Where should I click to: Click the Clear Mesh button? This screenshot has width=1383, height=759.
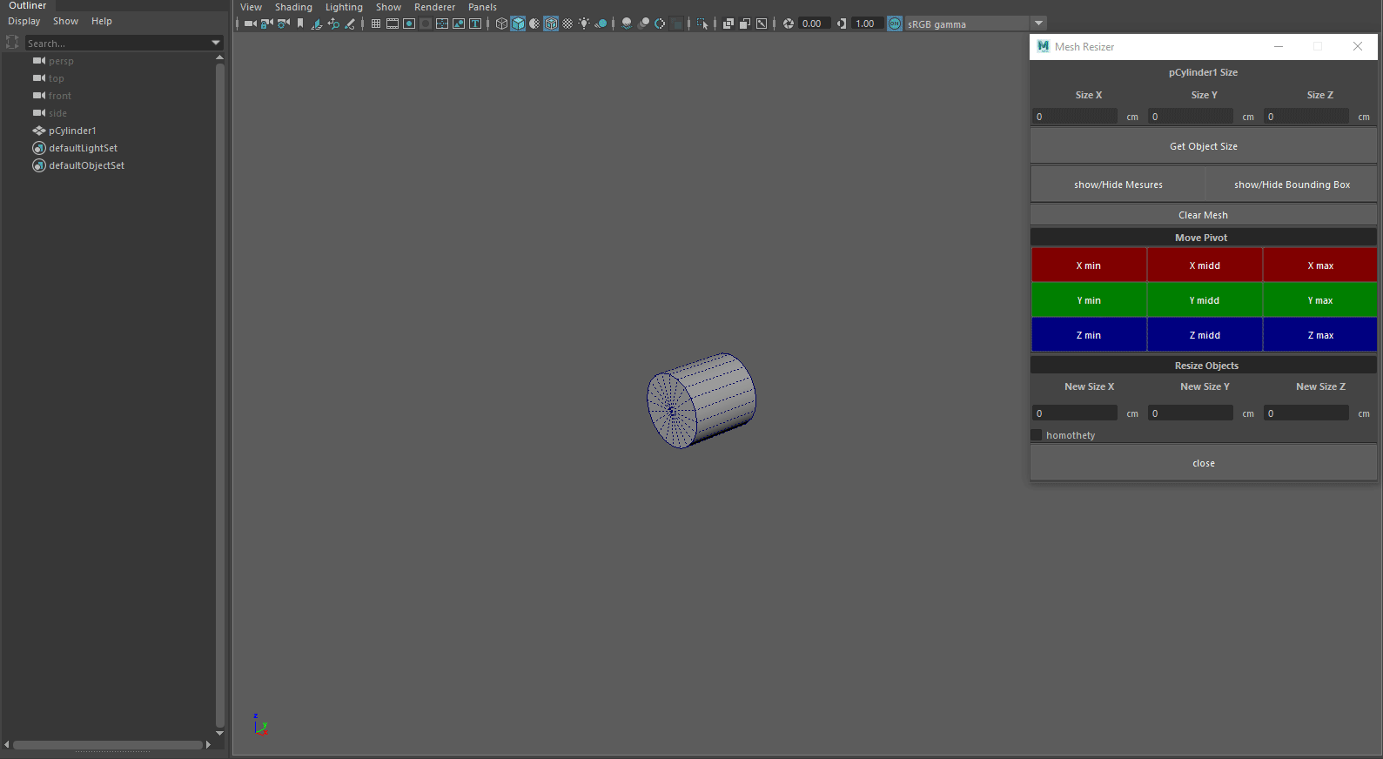tap(1204, 215)
